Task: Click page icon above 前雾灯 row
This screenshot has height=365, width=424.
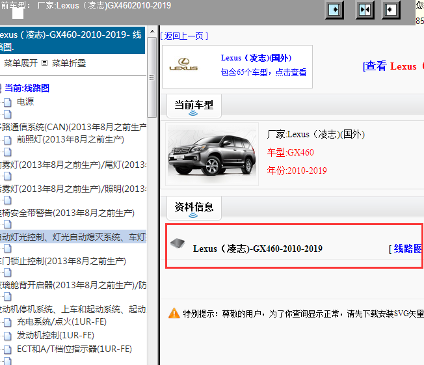Action: (x=8, y=152)
